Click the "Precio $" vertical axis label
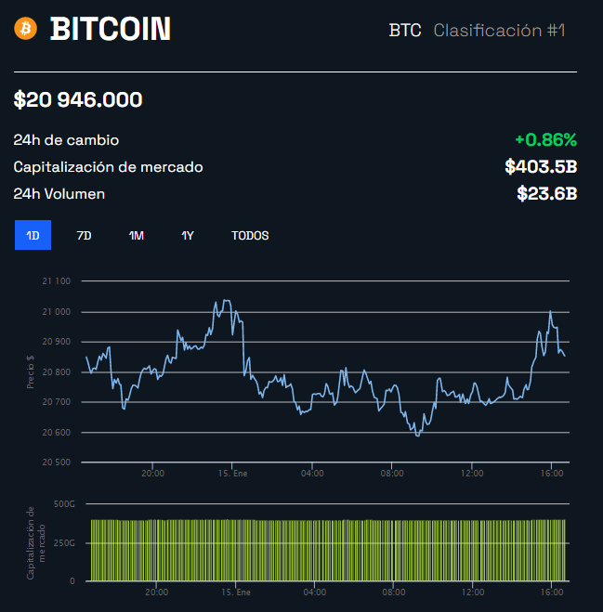This screenshot has height=612, width=603. 31,371
